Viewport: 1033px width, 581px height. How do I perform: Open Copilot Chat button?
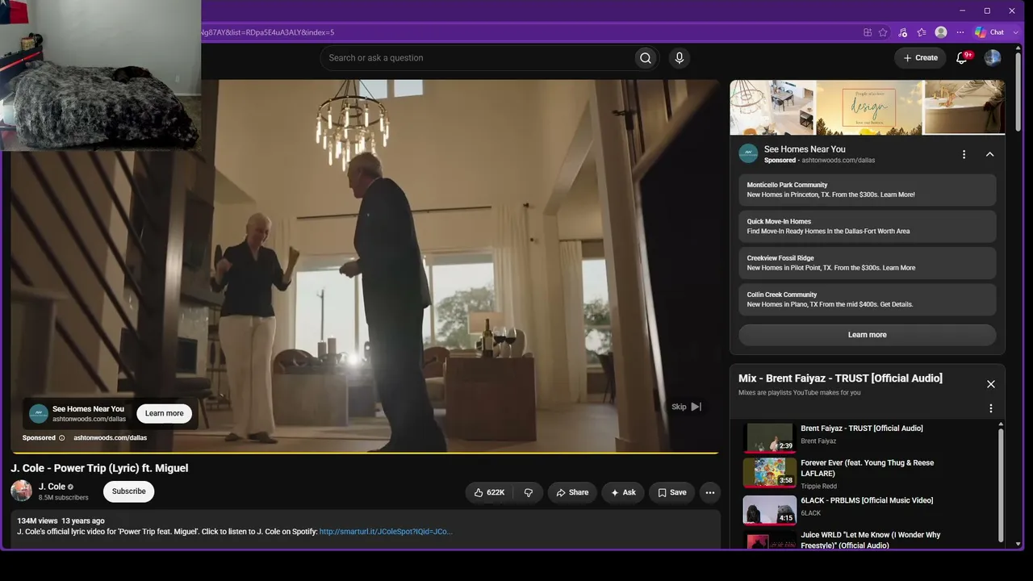coord(990,32)
